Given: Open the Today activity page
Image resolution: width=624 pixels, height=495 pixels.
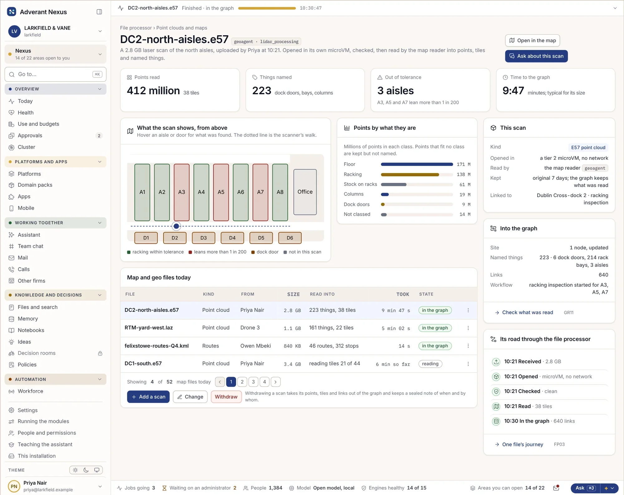Looking at the screenshot, I should 56,101.
